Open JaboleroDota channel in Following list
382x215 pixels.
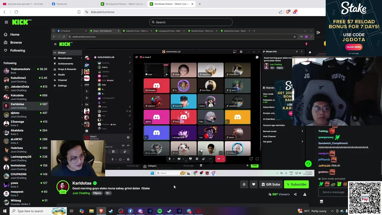pyautogui.click(x=25, y=88)
